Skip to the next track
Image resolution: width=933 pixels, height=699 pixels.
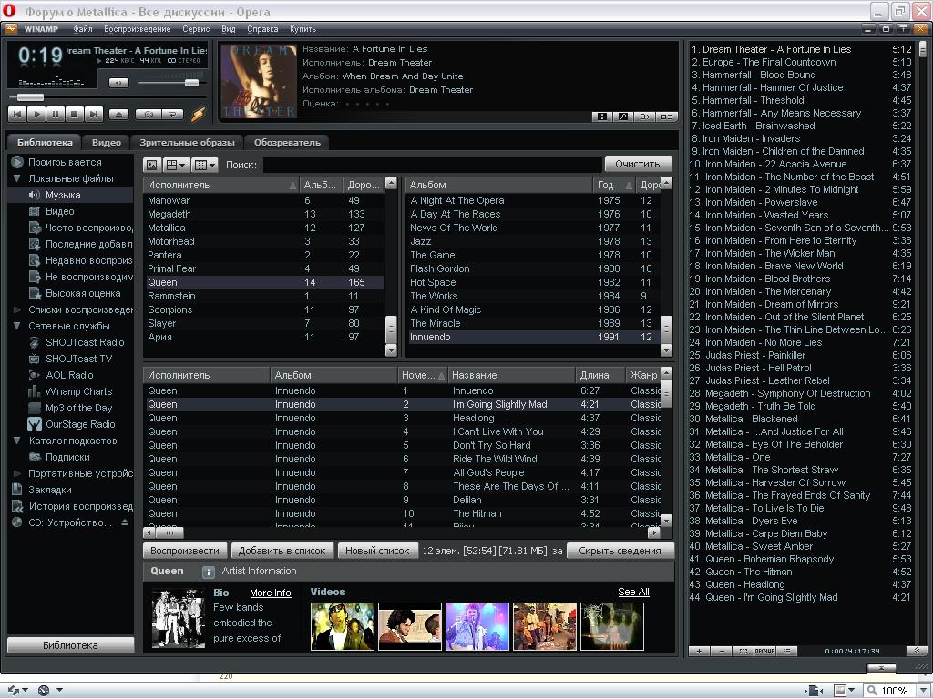(x=93, y=115)
